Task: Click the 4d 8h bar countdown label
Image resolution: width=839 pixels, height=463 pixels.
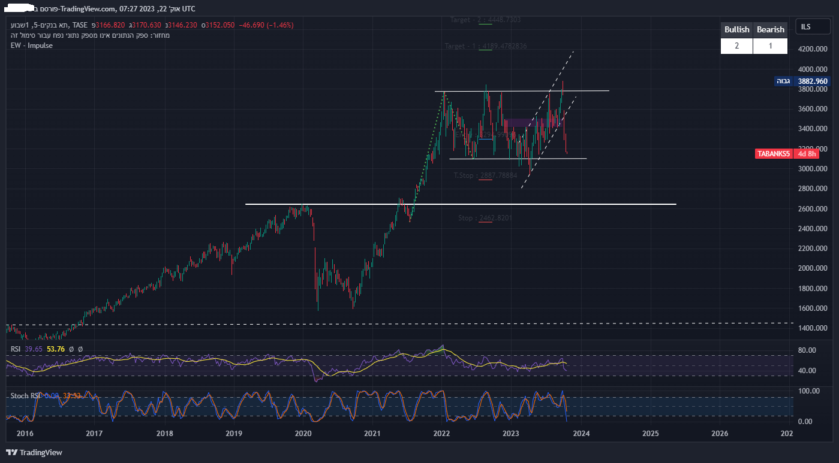Action: (x=806, y=154)
